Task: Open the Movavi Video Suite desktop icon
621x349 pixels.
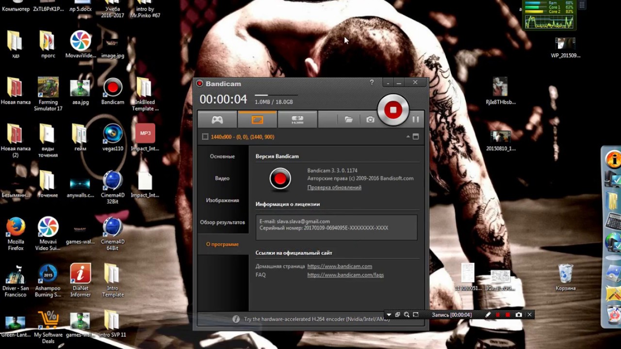Action: tap(48, 234)
